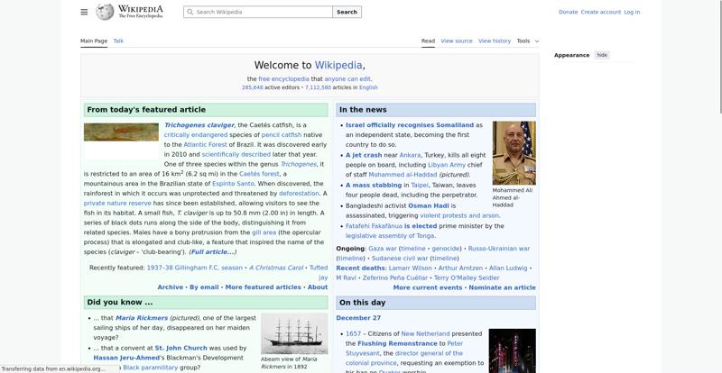Viewport: 722px width, 373px height.
Task: Click the Donate link
Action: point(568,13)
